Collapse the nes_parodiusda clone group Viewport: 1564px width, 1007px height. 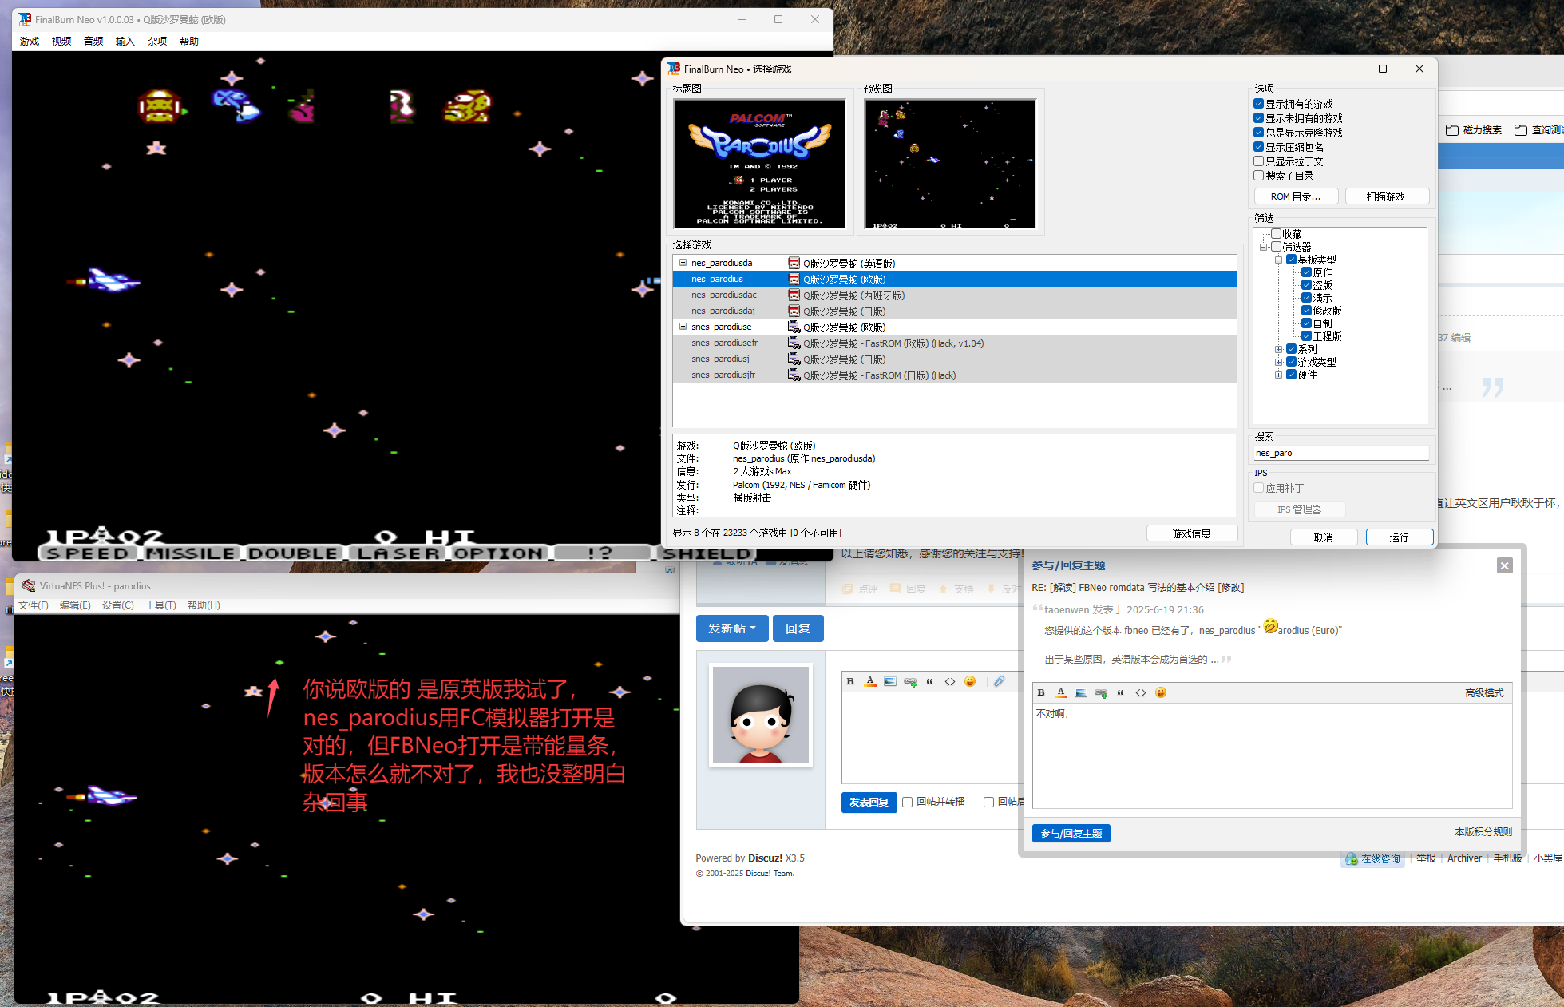683,263
